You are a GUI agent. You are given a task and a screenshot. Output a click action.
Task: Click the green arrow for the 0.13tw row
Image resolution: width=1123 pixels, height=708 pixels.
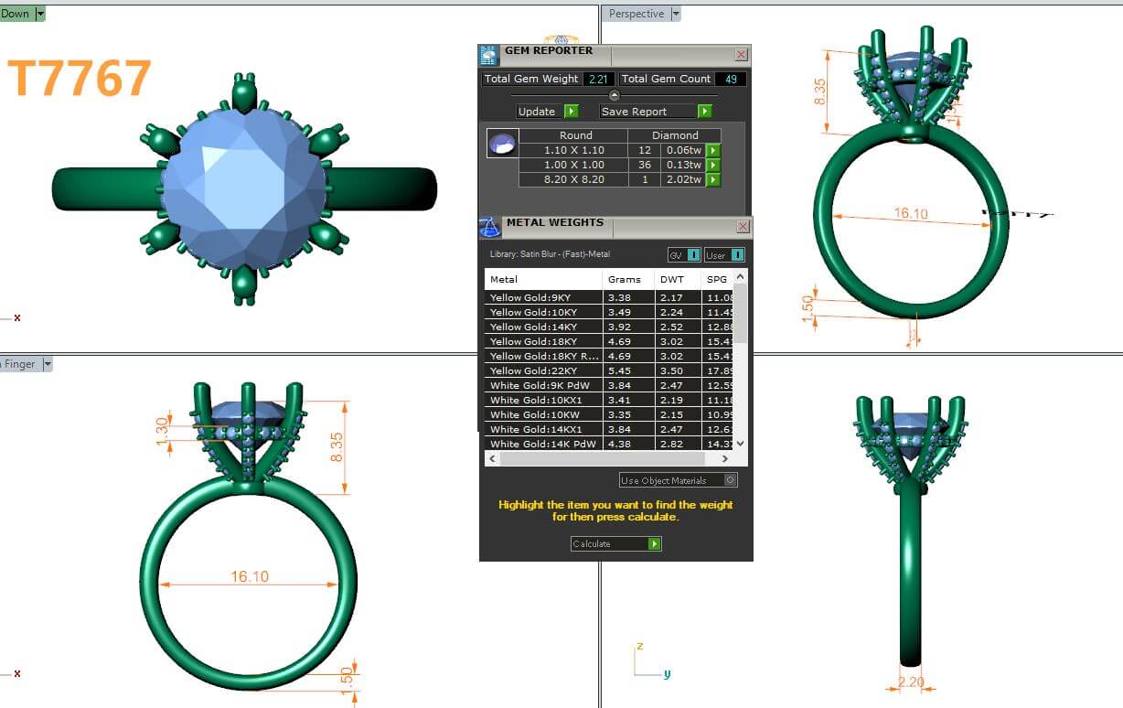713,165
